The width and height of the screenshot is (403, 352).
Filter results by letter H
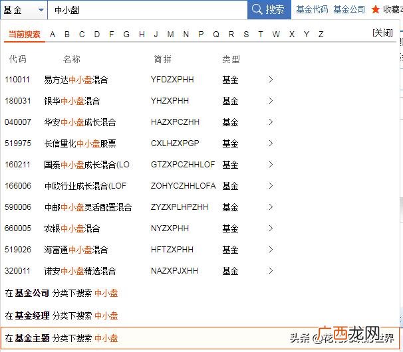click(x=142, y=34)
